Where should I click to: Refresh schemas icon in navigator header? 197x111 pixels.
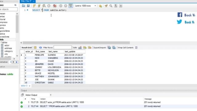pos(15,5)
